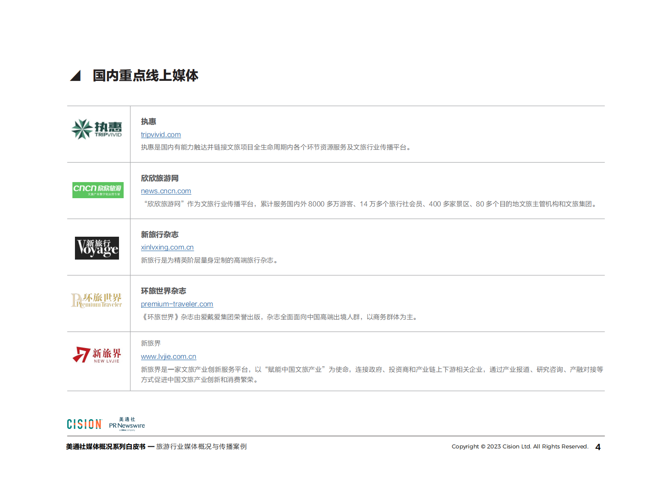This screenshot has height=484, width=672.
Task: Click the black triangle beside the heading
Action: [75, 75]
